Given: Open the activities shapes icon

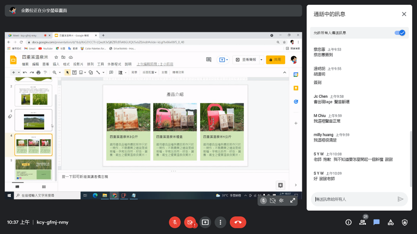Looking at the screenshot, I should pyautogui.click(x=390, y=223).
